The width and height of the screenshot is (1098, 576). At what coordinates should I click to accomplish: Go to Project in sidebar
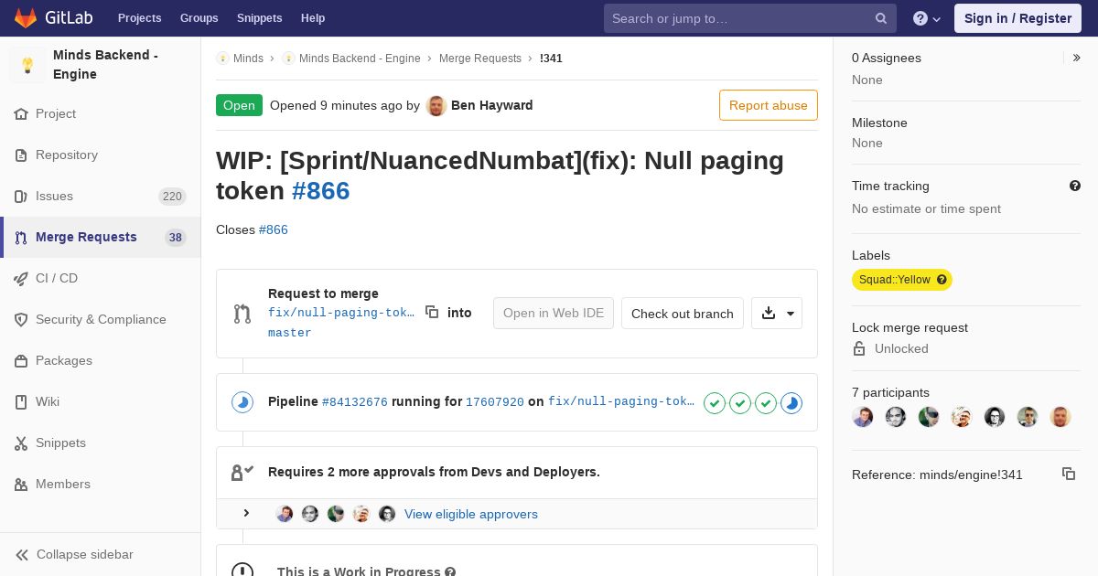click(100, 113)
